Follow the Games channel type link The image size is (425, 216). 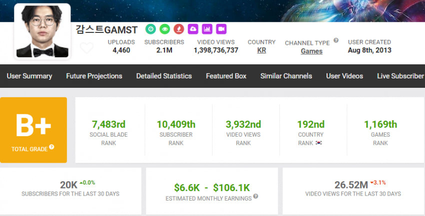311,51
